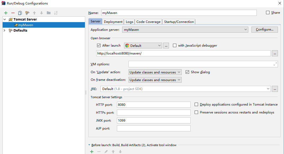Open the Default browser dropdown
284x154 pixels.
143,46
